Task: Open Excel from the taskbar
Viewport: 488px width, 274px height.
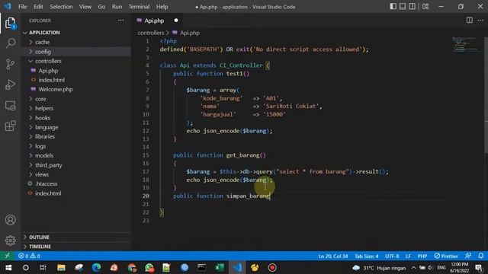Action: coord(219,267)
